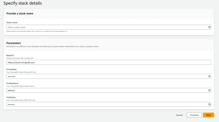The height and width of the screenshot is (122, 219).
Task: Click the BaseUrl parameter label
Action: click(x=10, y=55)
